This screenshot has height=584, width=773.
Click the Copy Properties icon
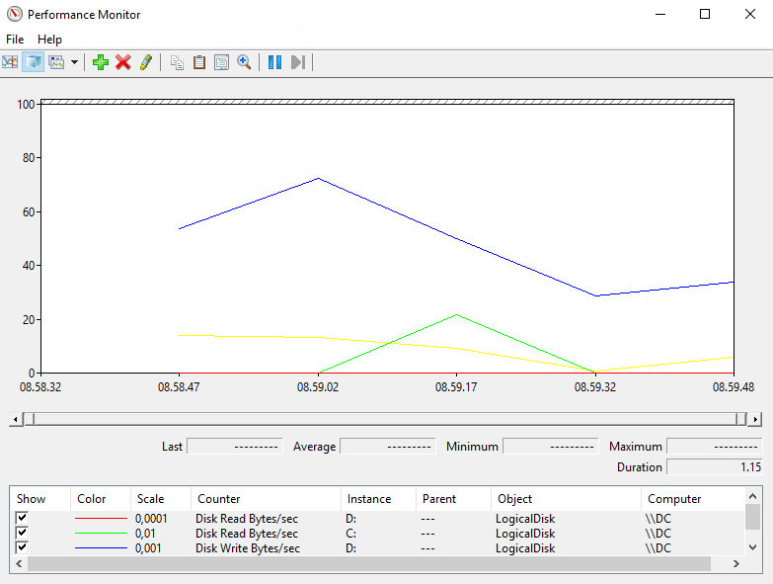177,62
